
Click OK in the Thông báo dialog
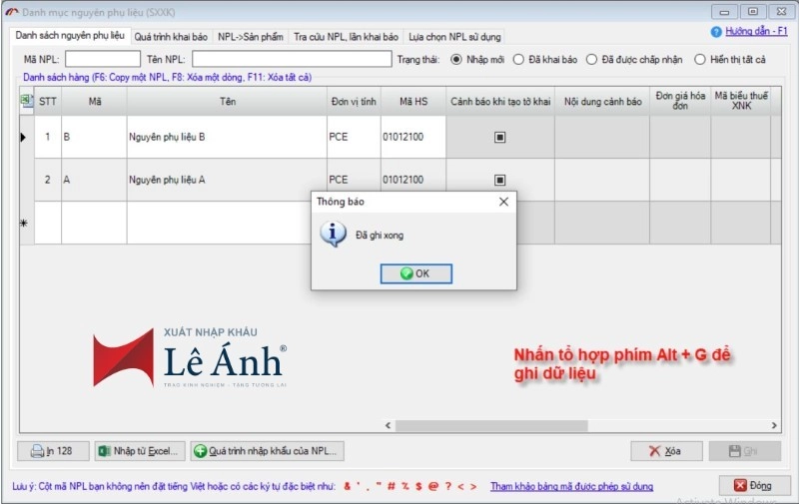coord(416,273)
